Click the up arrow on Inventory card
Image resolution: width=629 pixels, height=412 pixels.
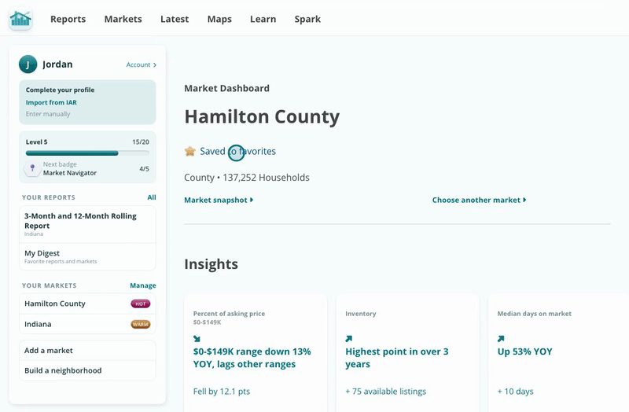click(348, 339)
